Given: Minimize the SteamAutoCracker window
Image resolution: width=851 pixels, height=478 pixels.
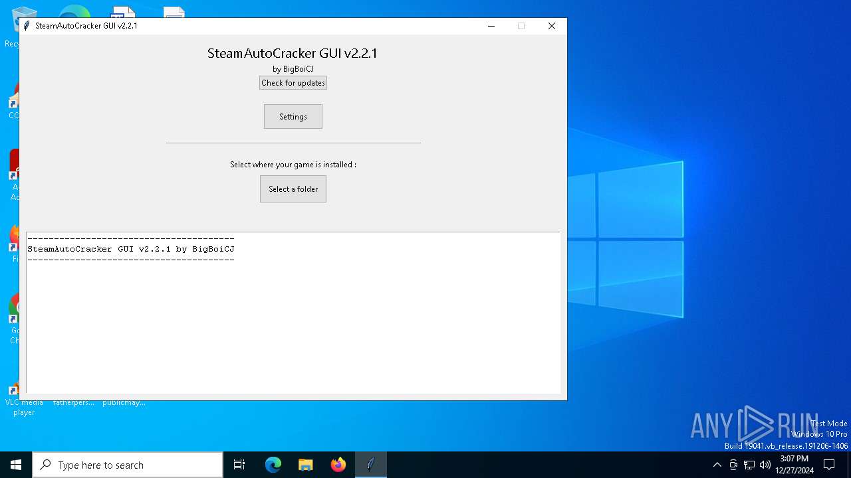Looking at the screenshot, I should pyautogui.click(x=491, y=26).
